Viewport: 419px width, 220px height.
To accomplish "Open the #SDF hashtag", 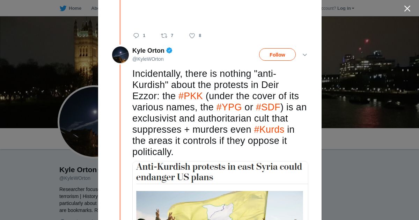I will pos(268,107).
